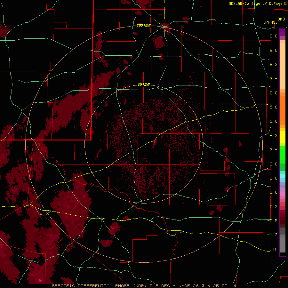Pick the bright green color bar segment
Screen dimensions: 288x288
(x=283, y=154)
